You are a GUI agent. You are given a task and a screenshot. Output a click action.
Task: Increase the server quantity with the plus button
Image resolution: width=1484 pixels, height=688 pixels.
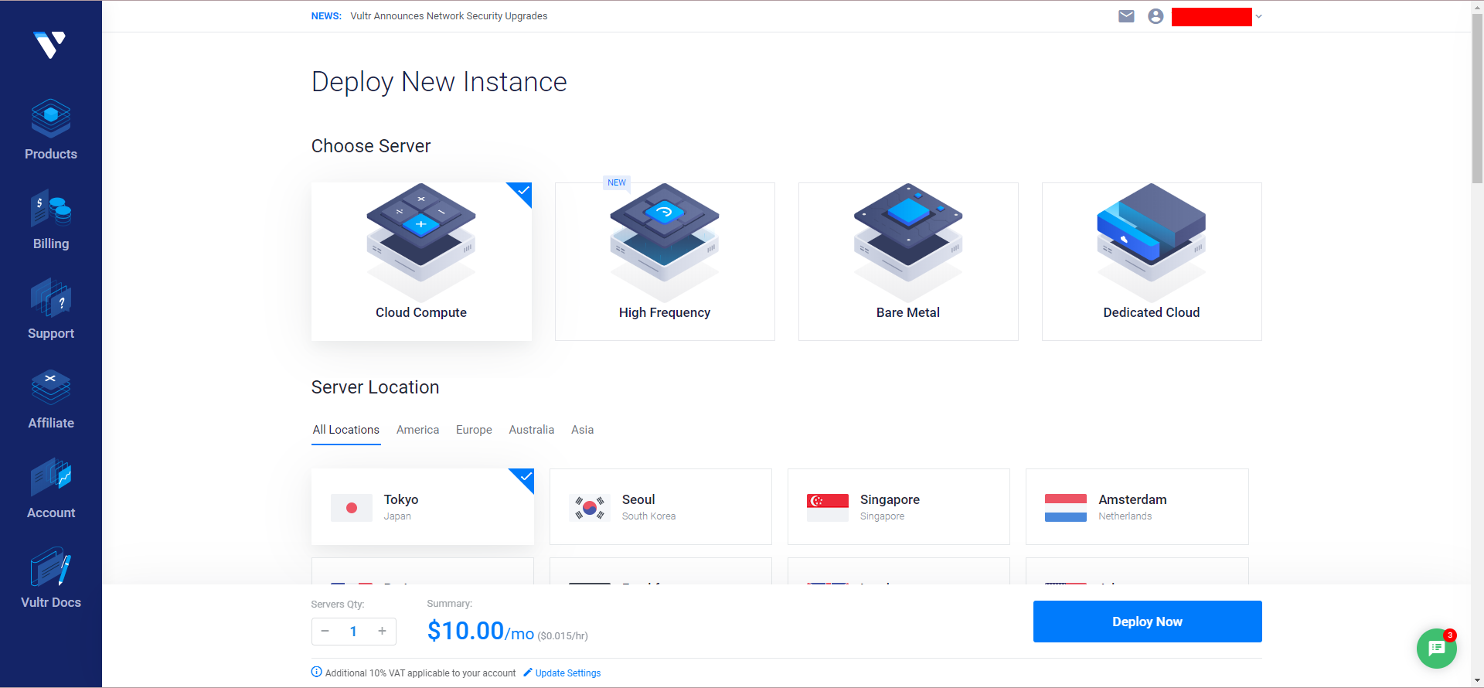(382, 632)
